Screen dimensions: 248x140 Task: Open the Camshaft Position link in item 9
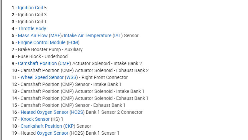click(37, 63)
